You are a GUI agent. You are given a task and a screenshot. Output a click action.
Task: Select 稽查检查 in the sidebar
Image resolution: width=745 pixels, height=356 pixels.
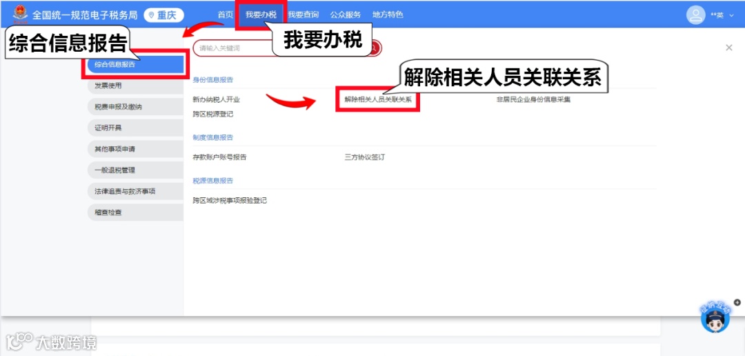[x=136, y=212]
